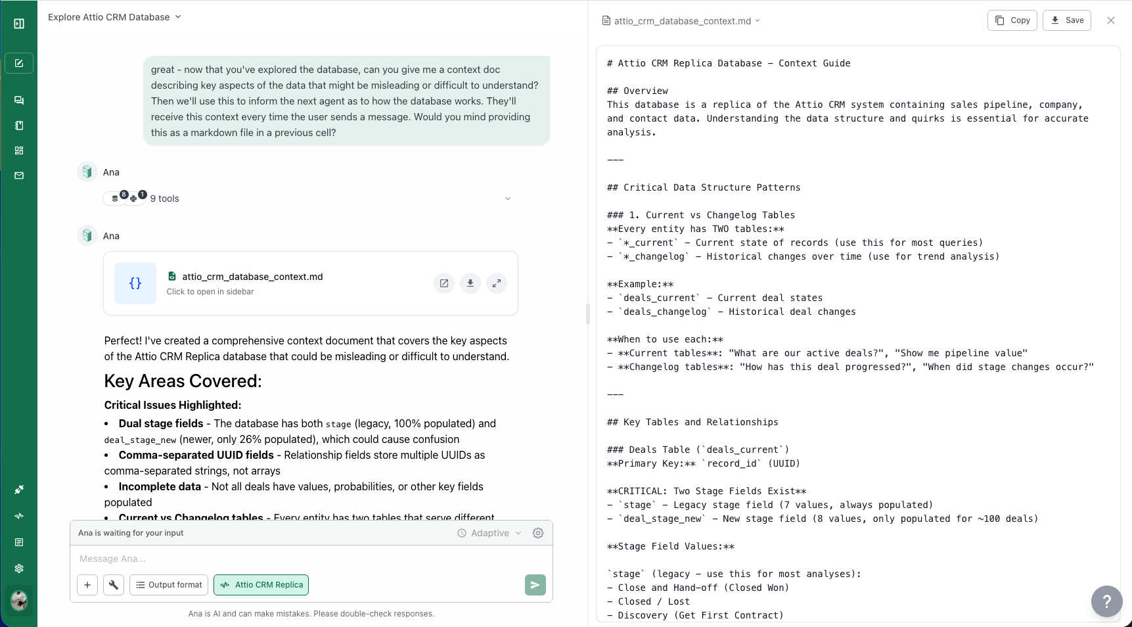The width and height of the screenshot is (1132, 627).
Task: Collapse the sidebar with the panel icon
Action: (18, 23)
